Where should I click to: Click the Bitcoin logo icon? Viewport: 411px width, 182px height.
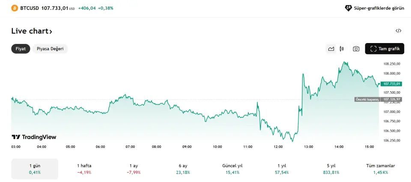[15, 8]
